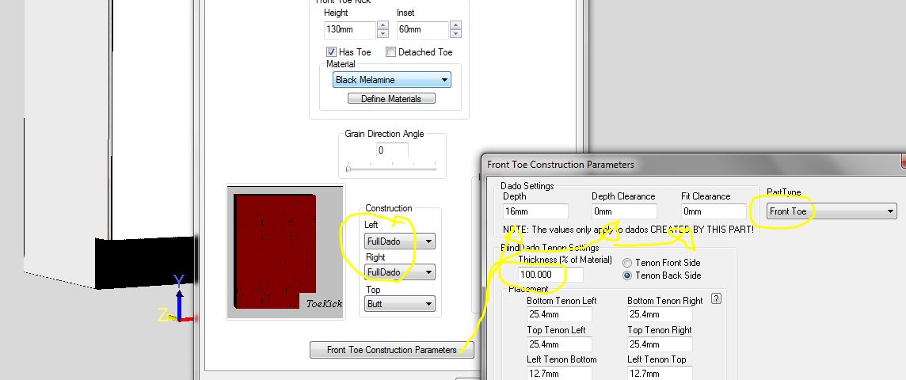The height and width of the screenshot is (380, 906).
Task: Increase Front Toe Kick Height with up arrow
Action: point(383,25)
